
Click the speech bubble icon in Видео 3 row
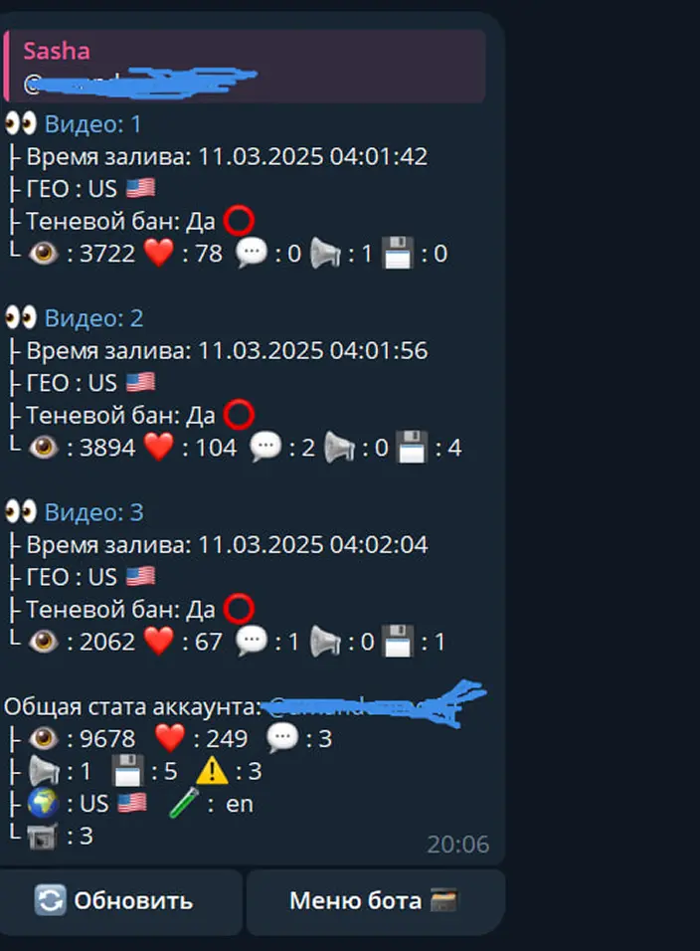coord(252,640)
